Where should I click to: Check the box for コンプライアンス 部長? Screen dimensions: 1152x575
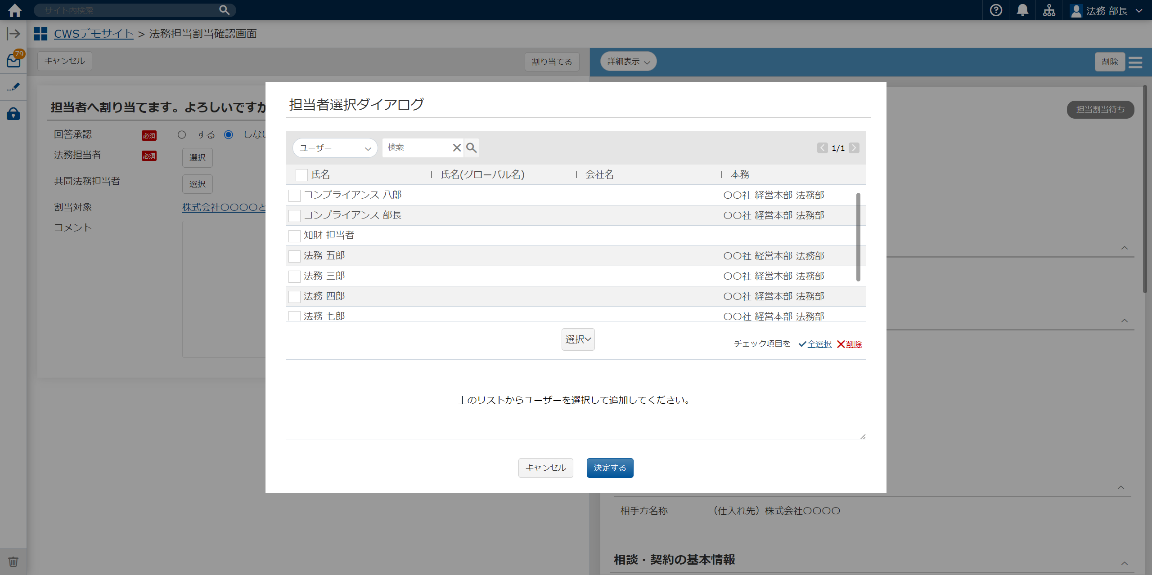(x=294, y=216)
